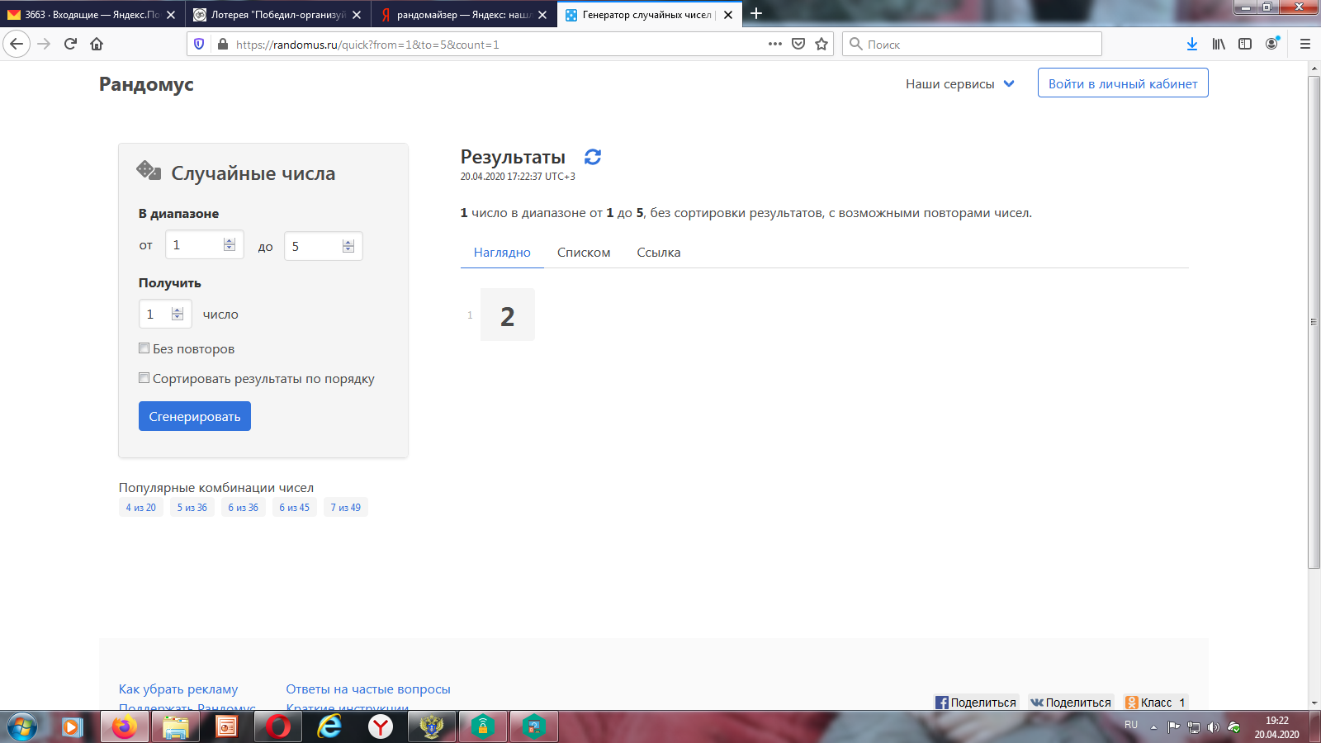This screenshot has height=743, width=1321.
Task: Open Yandex Browser from the taskbar
Action: pyautogui.click(x=381, y=727)
